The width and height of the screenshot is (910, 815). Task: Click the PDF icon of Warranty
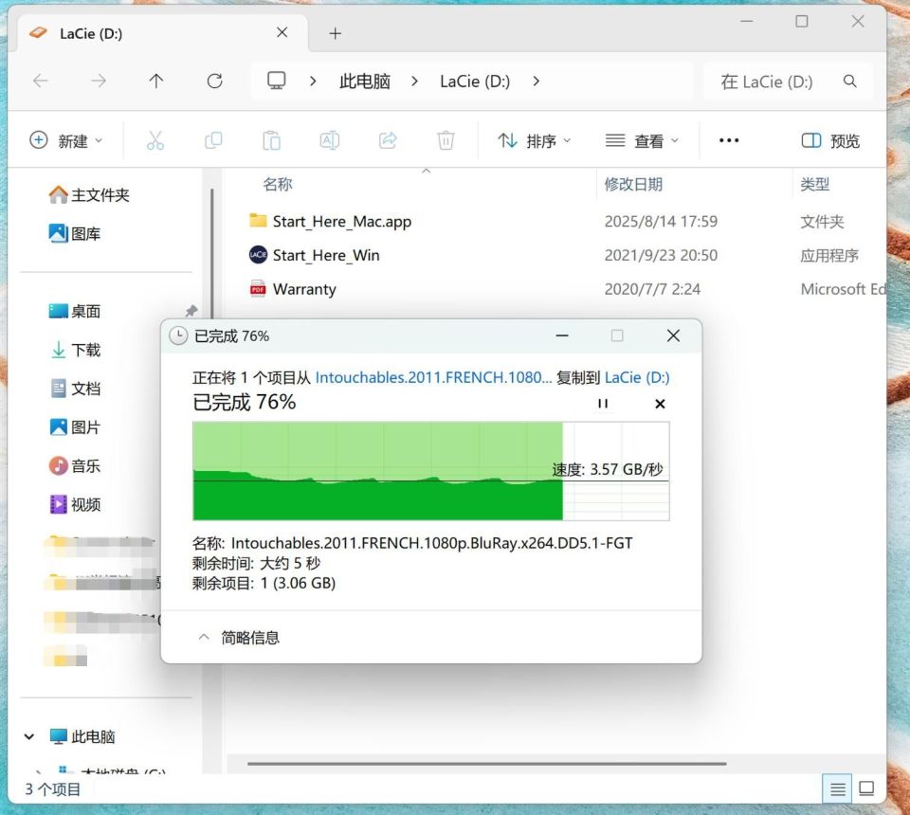click(258, 288)
